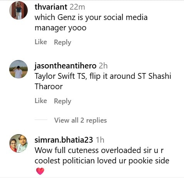184x178 pixels.
Task: Like jasontheantihero's Taylor Swift comment
Action: [41, 101]
